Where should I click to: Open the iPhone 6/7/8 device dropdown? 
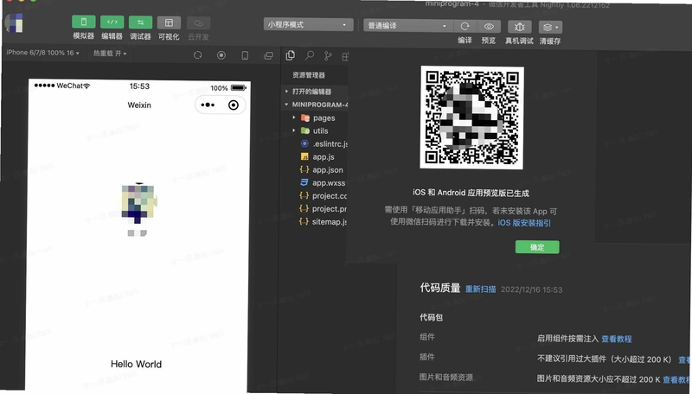click(42, 53)
